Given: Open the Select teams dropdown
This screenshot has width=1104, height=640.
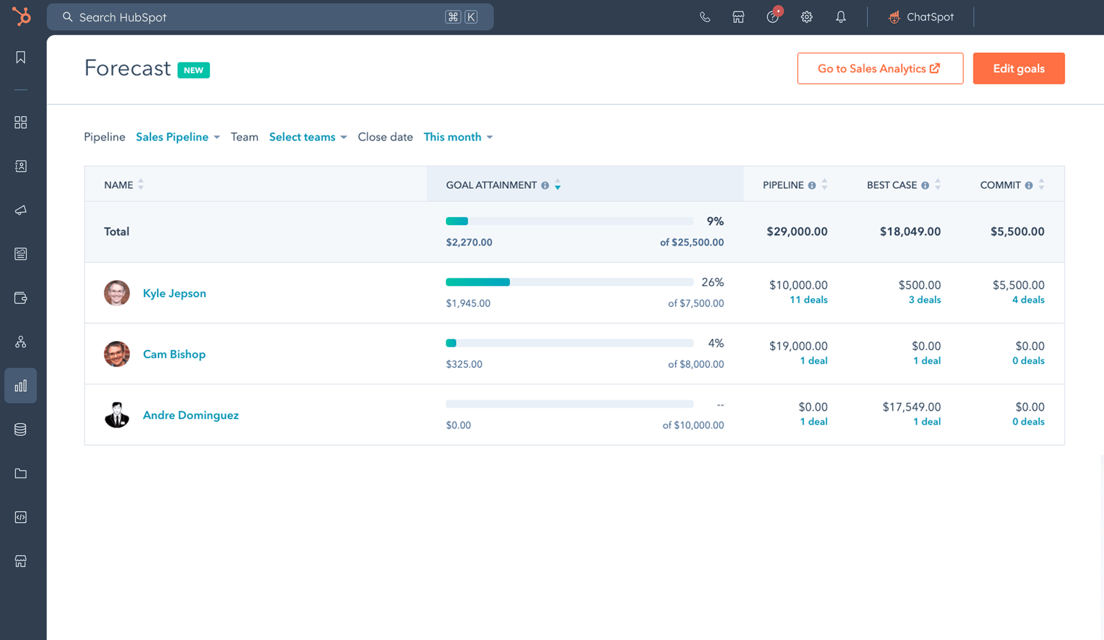Looking at the screenshot, I should (308, 137).
